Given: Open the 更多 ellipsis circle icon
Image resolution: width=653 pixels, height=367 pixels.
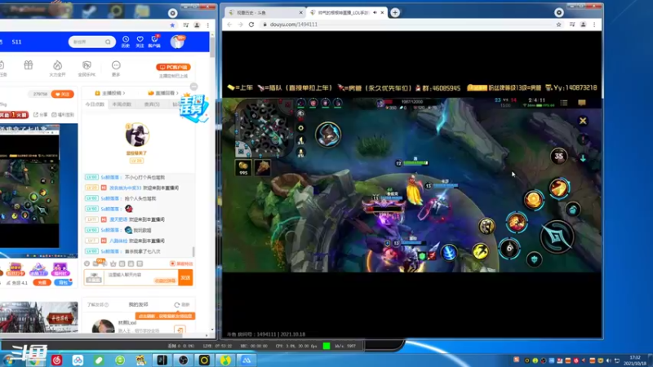Looking at the screenshot, I should click(x=116, y=69).
